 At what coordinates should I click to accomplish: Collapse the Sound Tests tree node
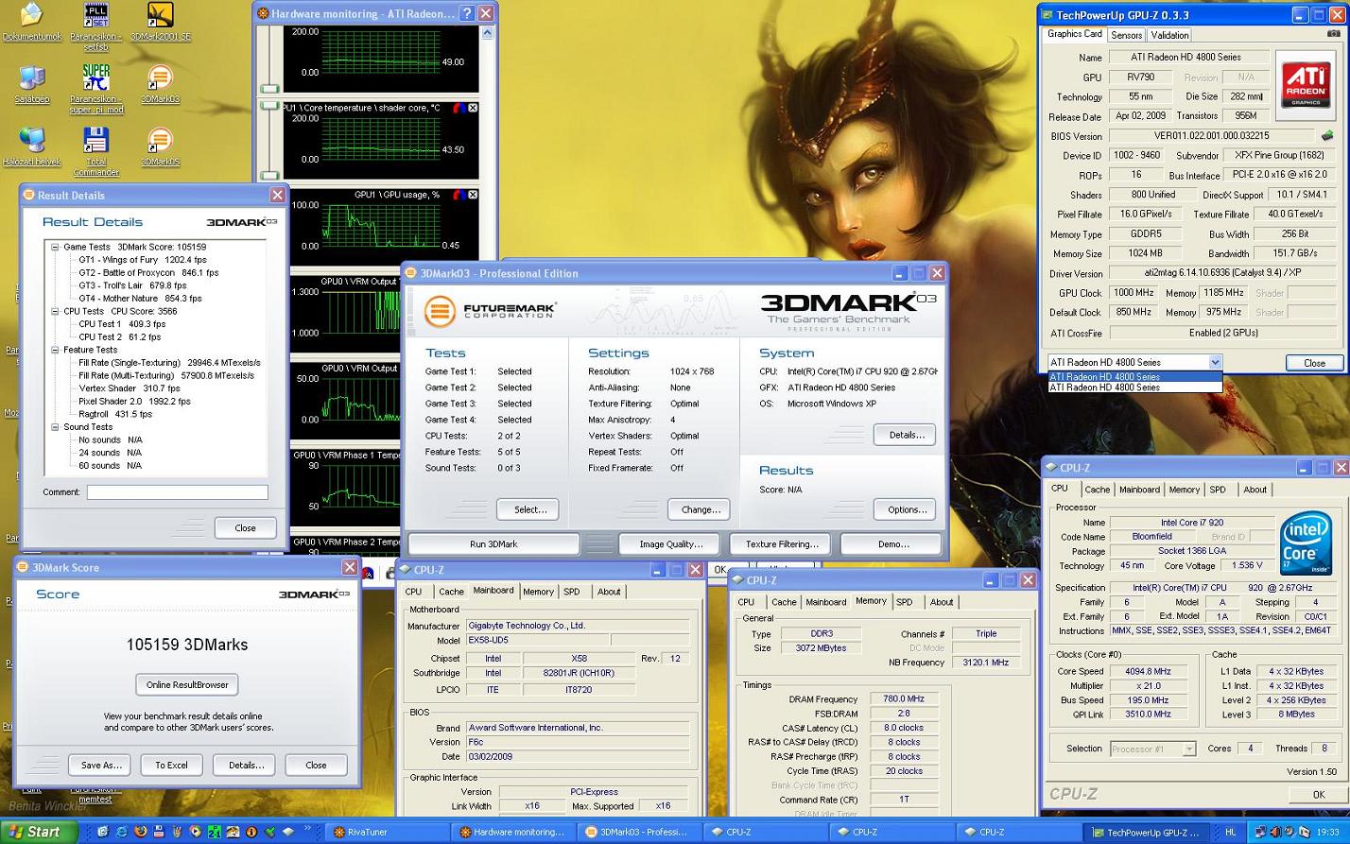click(55, 427)
